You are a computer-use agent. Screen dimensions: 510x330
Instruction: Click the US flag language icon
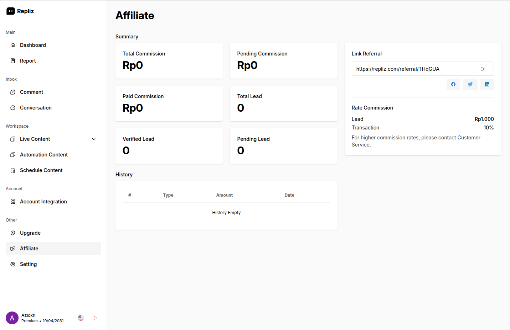(x=81, y=318)
